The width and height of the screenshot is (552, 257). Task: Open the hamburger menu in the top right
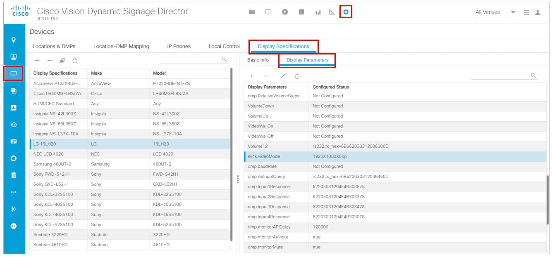tap(526, 12)
